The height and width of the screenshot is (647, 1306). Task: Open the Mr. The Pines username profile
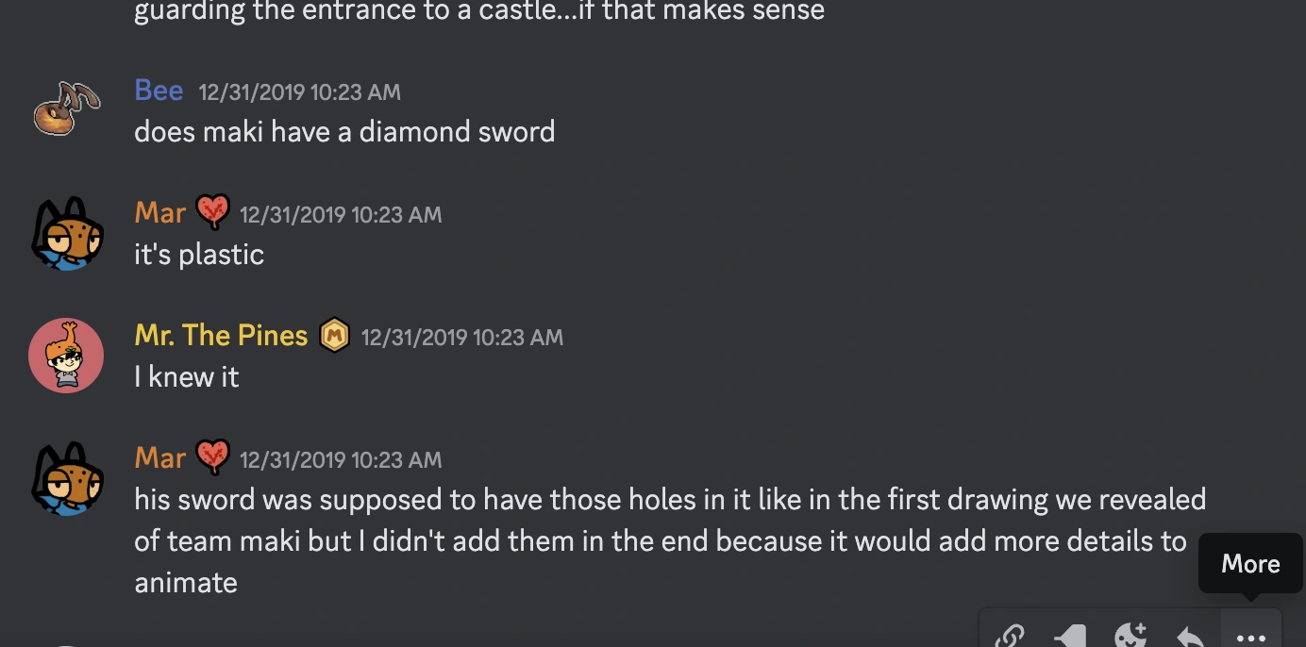[221, 336]
